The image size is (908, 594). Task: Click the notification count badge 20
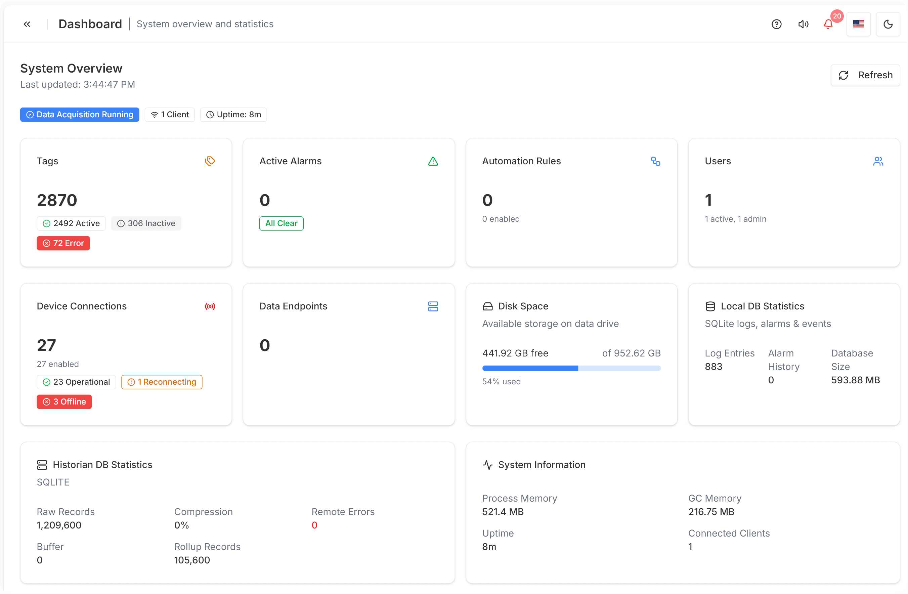(837, 16)
